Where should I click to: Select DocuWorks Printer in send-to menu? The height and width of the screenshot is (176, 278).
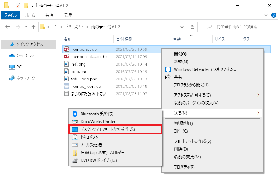[x=98, y=121]
